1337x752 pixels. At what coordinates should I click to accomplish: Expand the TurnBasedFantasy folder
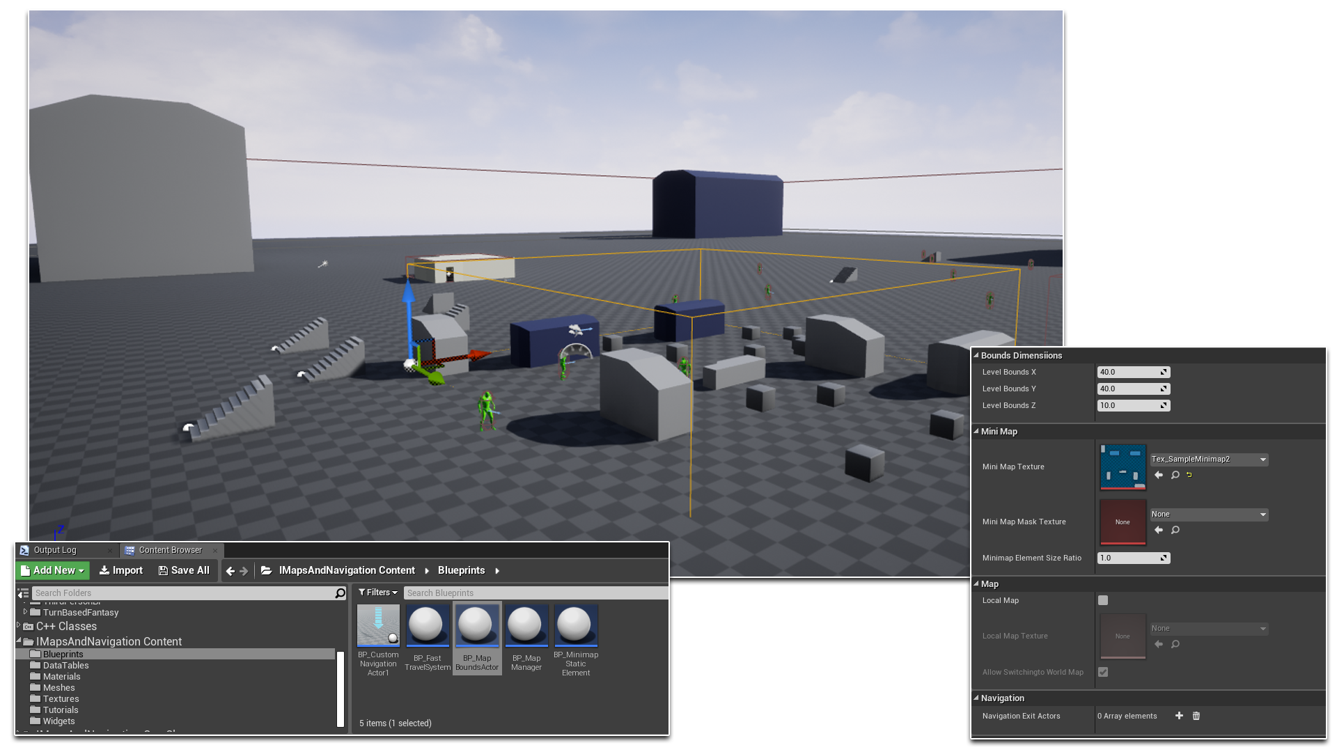pyautogui.click(x=25, y=612)
